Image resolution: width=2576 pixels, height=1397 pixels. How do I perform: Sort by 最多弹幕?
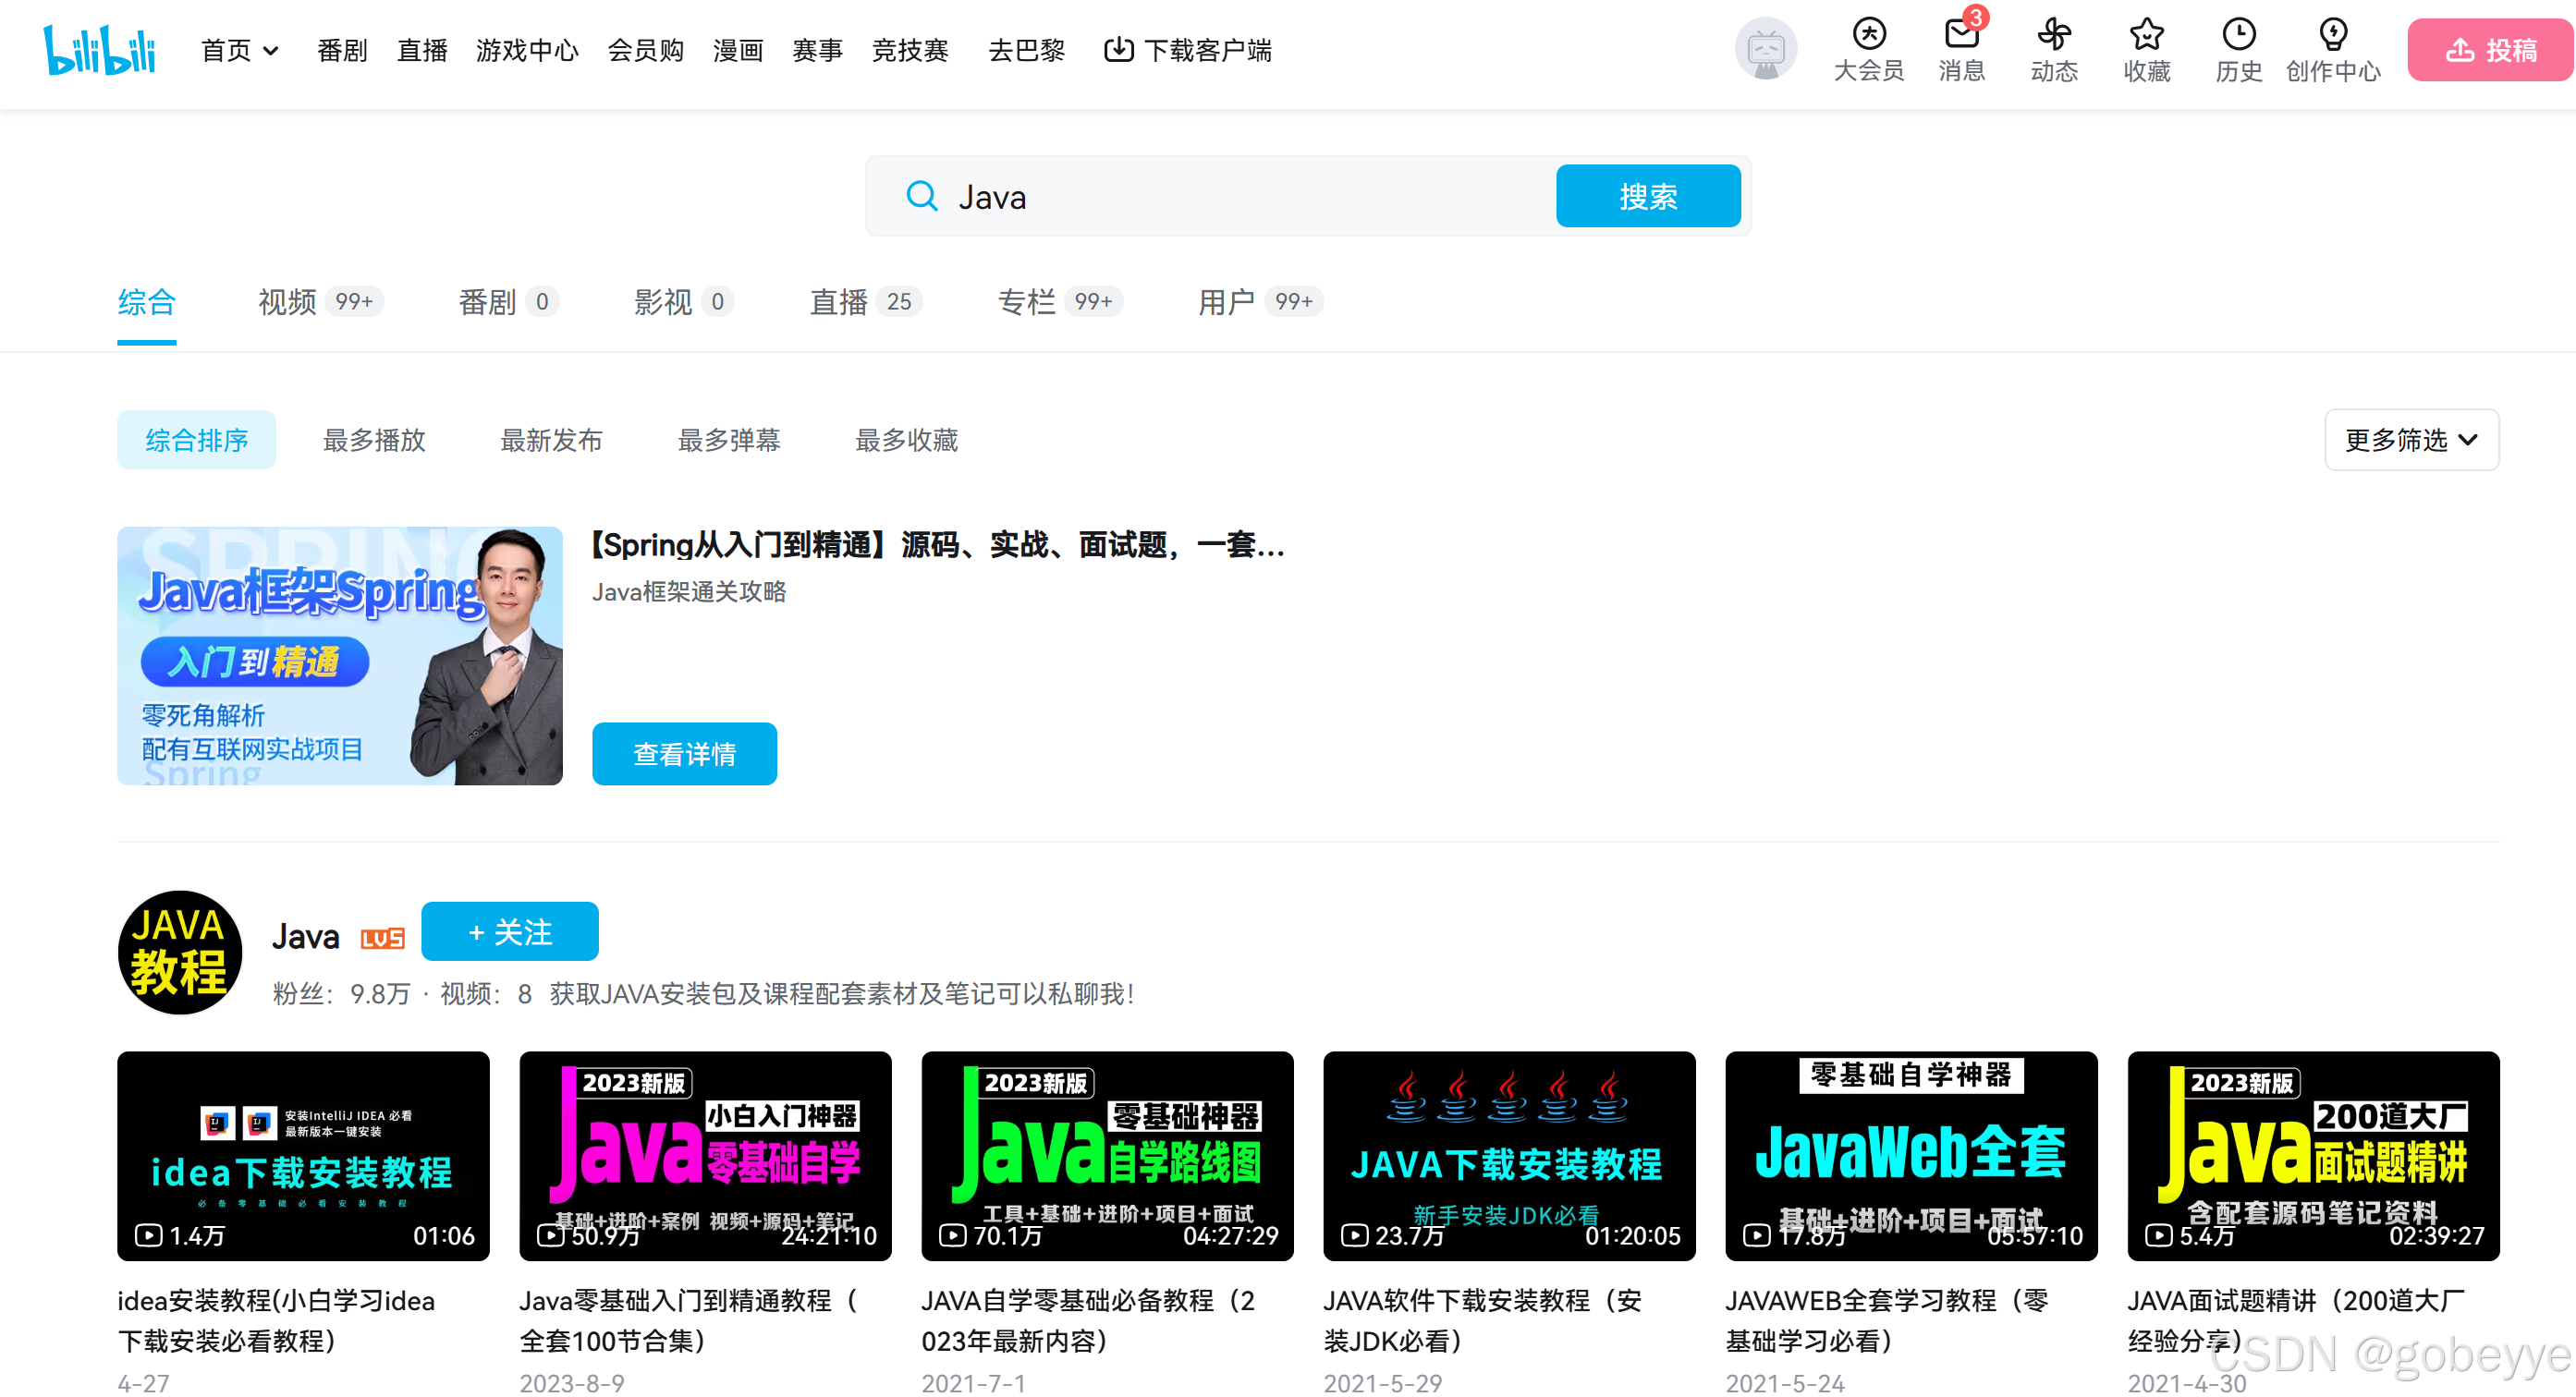point(729,440)
